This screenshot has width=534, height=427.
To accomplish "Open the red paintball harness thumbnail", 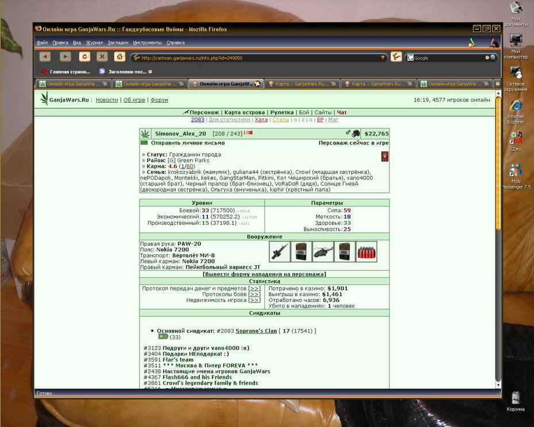I will [x=366, y=251].
